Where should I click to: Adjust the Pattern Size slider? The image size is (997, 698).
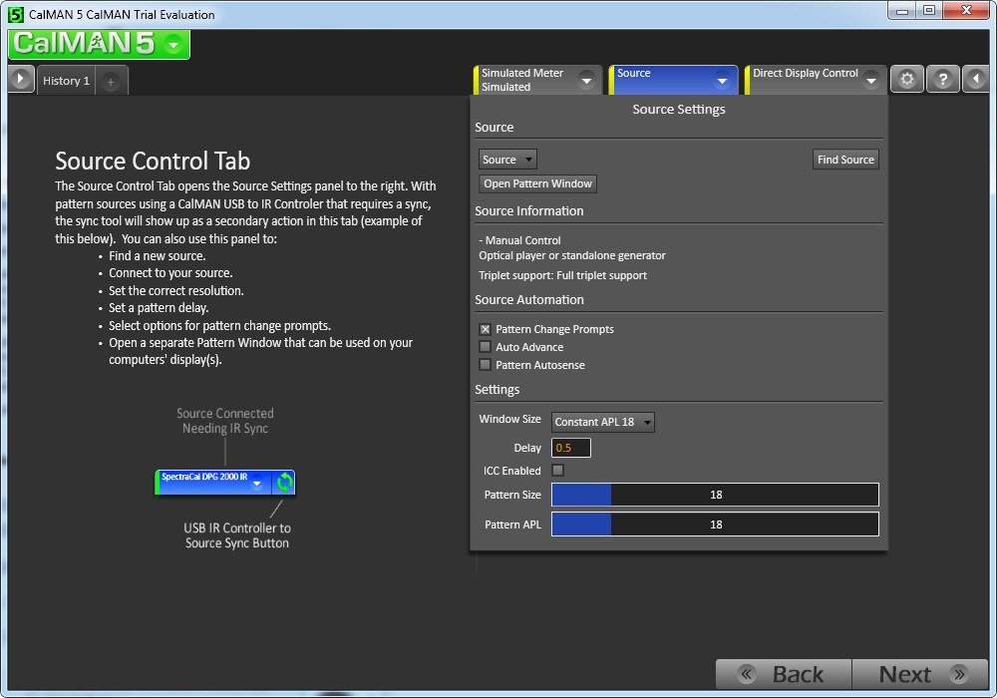715,495
